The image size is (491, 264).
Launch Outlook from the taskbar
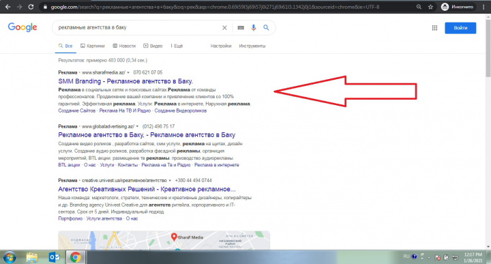(54, 257)
